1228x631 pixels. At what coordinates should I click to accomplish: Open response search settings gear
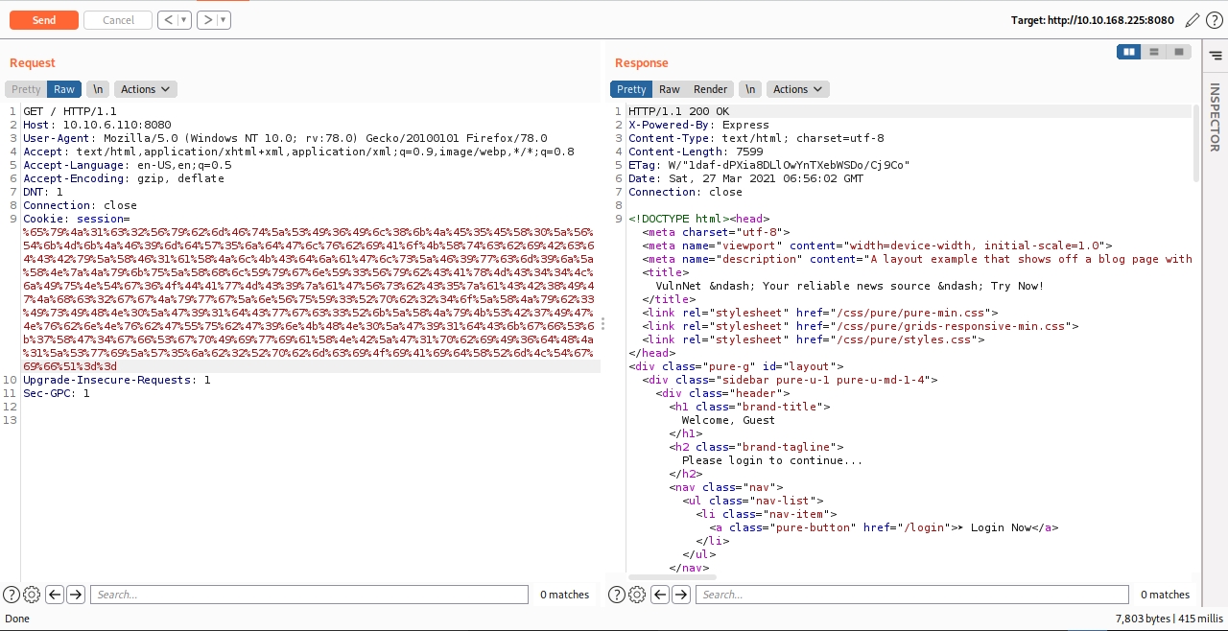click(x=637, y=595)
